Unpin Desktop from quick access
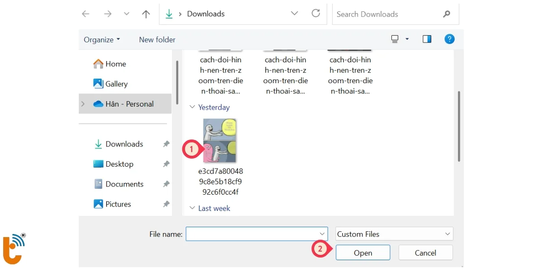Viewport: 543px width, 271px height. pyautogui.click(x=166, y=164)
